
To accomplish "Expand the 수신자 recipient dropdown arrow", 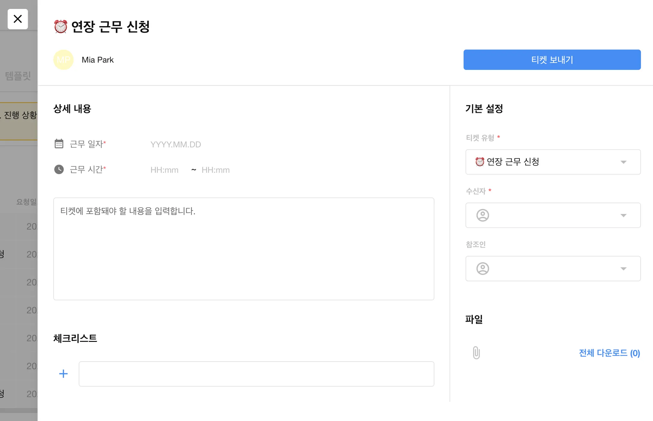I will coord(623,216).
